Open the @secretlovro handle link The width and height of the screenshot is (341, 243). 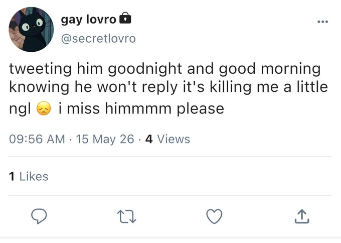click(98, 39)
